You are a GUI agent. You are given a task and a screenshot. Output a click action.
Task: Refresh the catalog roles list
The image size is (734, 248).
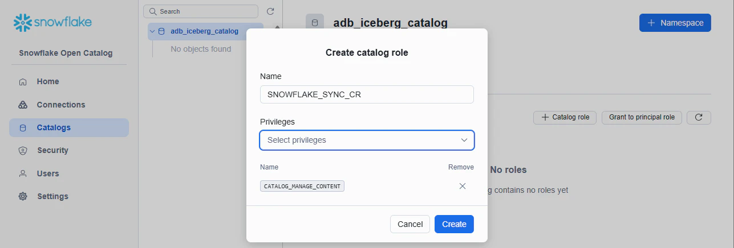tap(699, 117)
